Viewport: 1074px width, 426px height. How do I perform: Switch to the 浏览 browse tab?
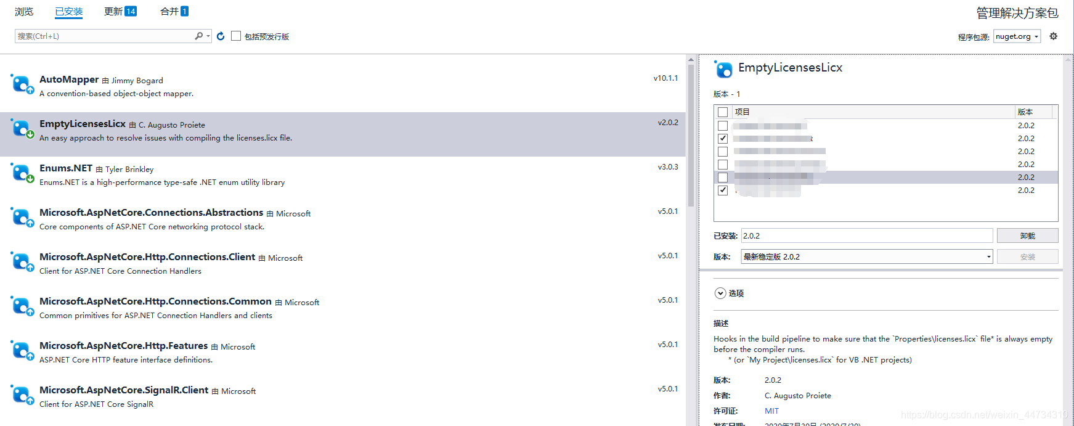24,12
